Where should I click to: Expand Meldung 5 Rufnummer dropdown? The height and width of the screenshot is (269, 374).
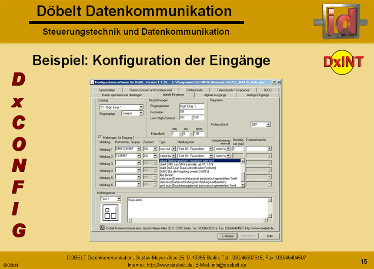[139, 177]
